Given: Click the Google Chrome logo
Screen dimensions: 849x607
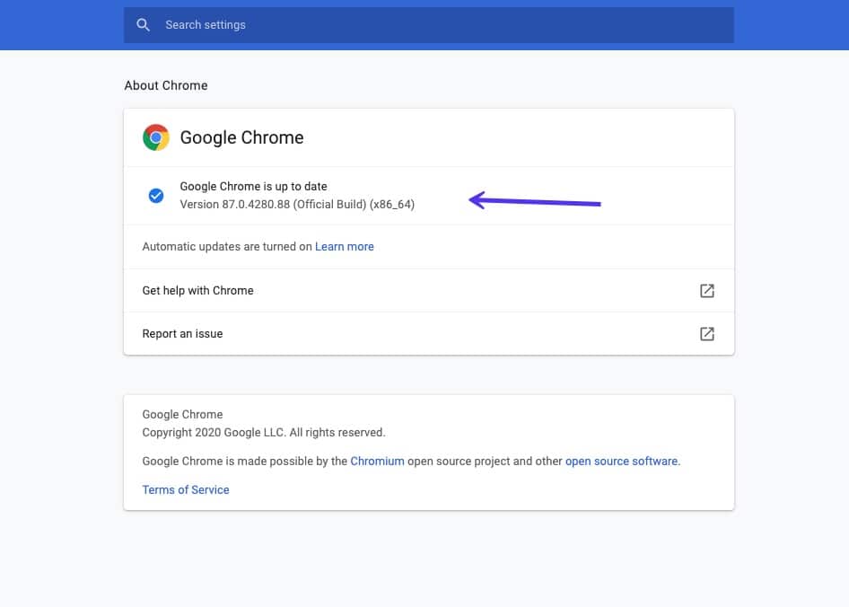Looking at the screenshot, I should pyautogui.click(x=154, y=137).
